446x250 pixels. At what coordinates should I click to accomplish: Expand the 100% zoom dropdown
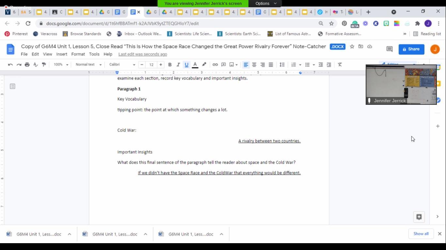click(61, 65)
